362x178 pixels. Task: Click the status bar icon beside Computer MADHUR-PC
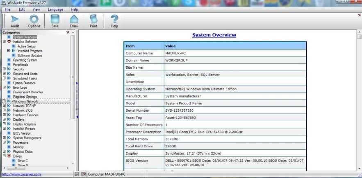point(84,174)
